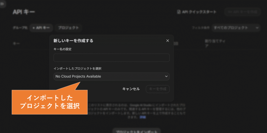Click the 割り当てティア column header
Viewport: 267px width, 133px height.
(x=215, y=44)
